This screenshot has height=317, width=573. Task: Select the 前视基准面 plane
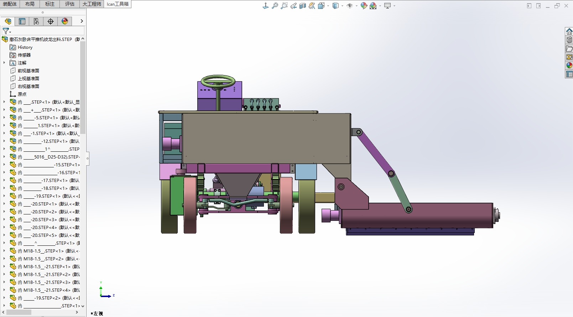(28, 71)
